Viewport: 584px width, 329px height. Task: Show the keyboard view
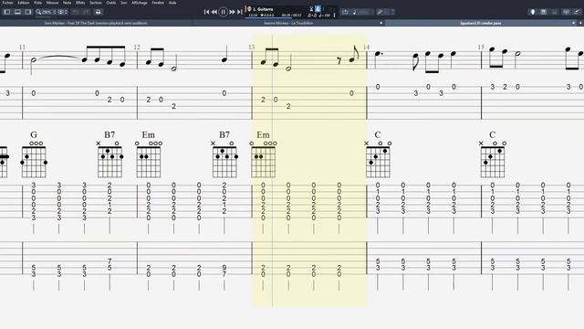pyautogui.click(x=544, y=12)
